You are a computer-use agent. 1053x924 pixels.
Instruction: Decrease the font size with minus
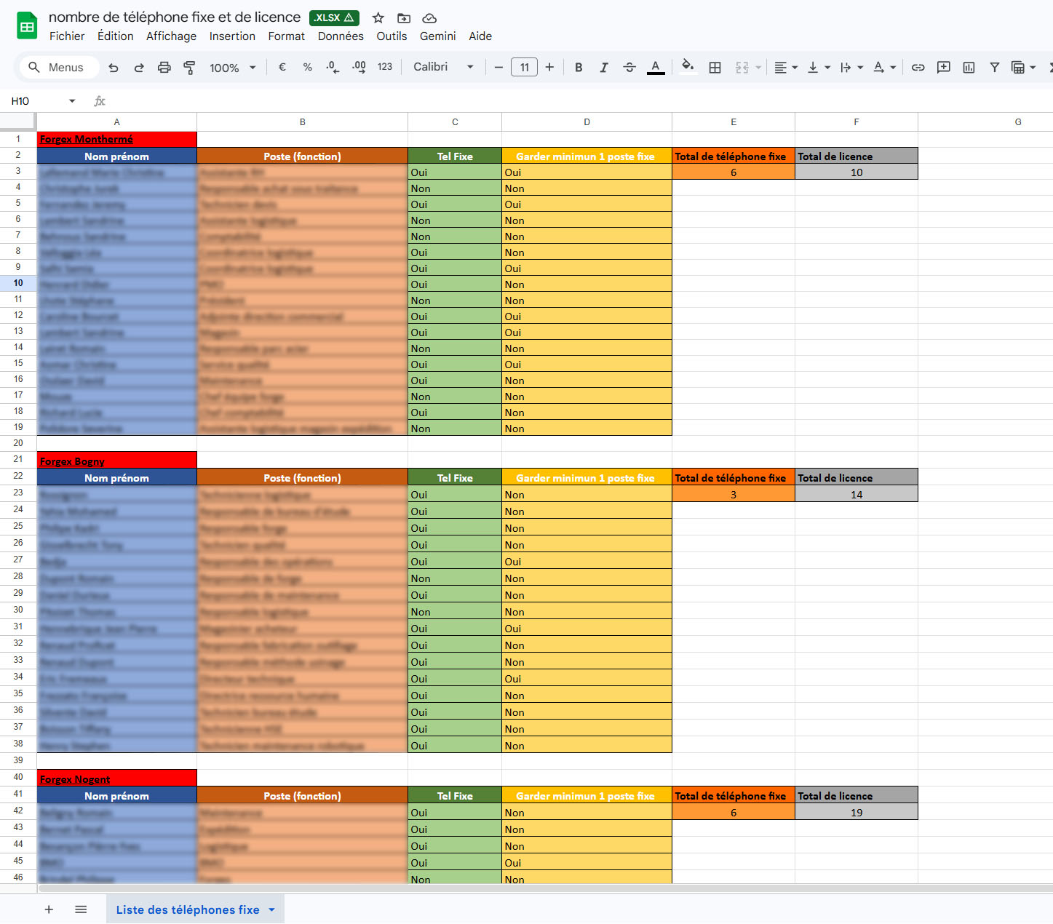[x=498, y=67]
